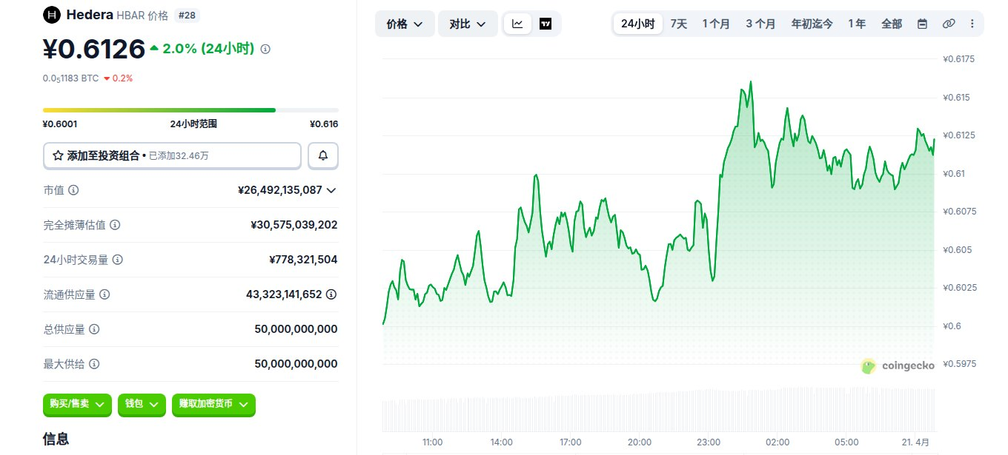Switch to TradingView chart icon

coord(546,24)
